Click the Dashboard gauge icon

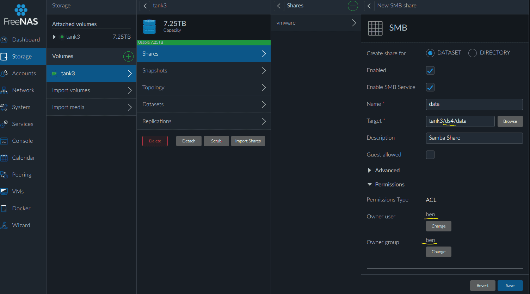point(4,40)
